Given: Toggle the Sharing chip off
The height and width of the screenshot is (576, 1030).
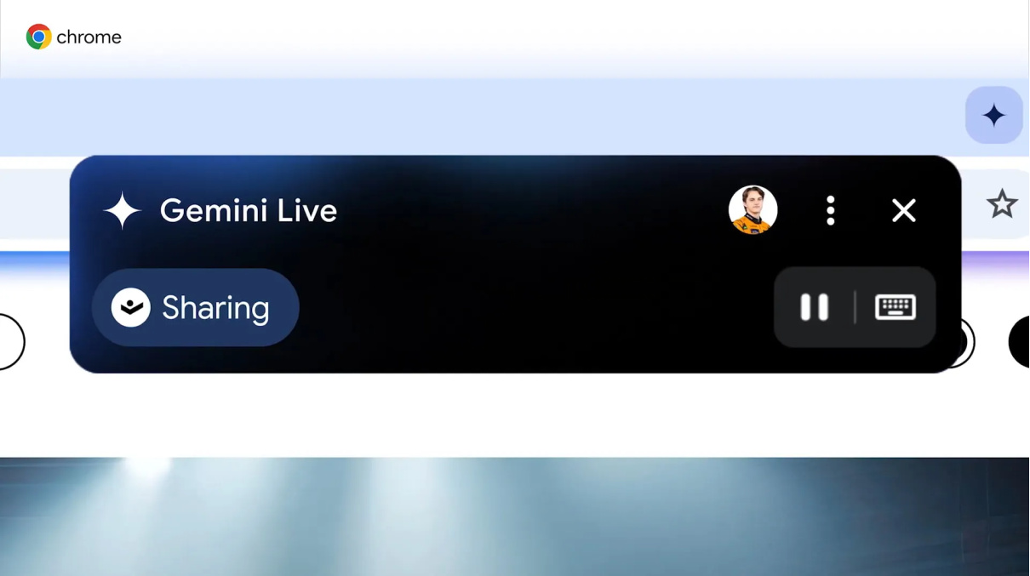Looking at the screenshot, I should (196, 307).
